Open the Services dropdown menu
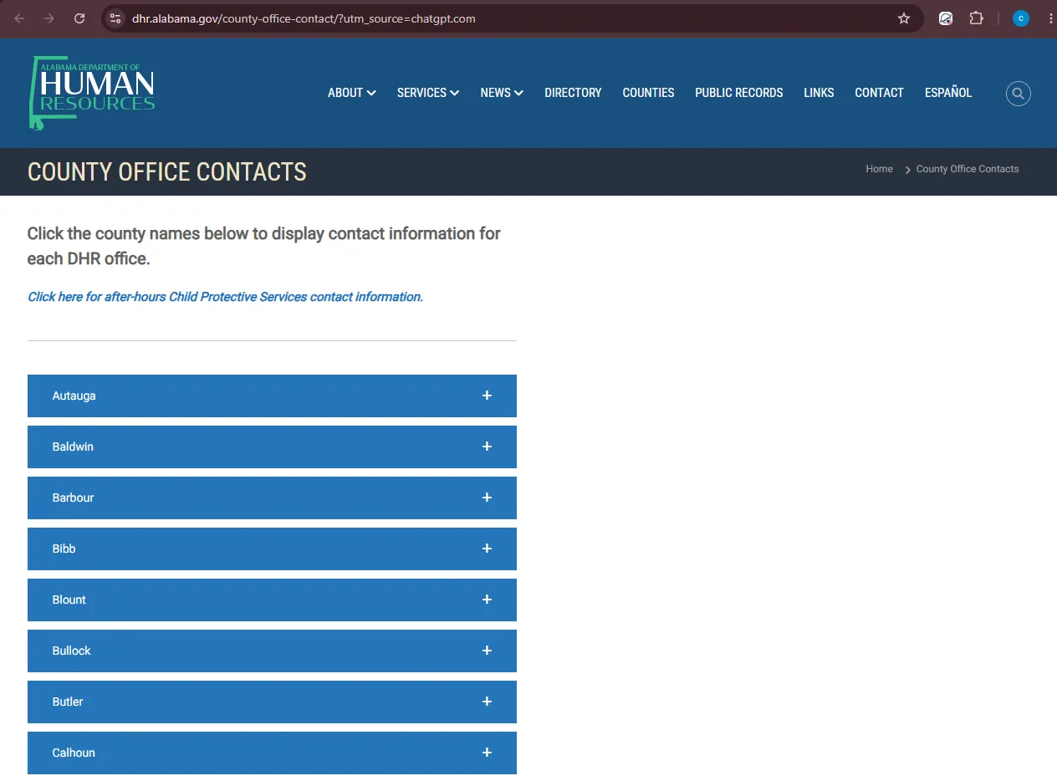1057x781 pixels. [x=428, y=93]
